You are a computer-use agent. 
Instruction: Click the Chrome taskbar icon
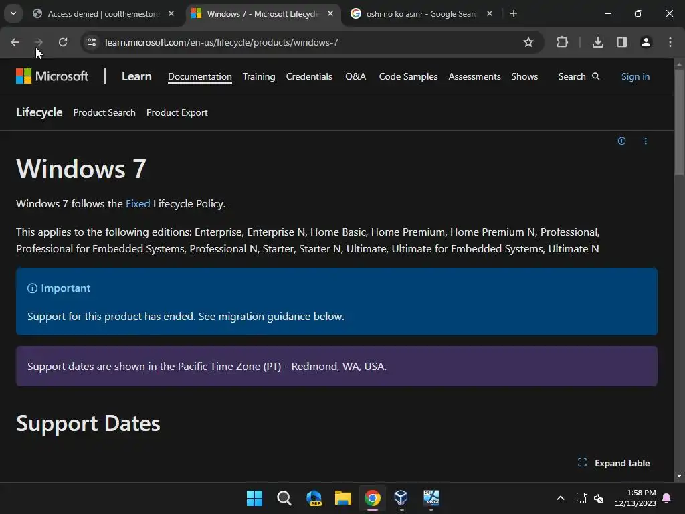tap(373, 498)
